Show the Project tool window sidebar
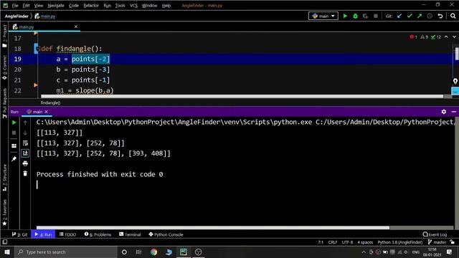 coord(4,36)
